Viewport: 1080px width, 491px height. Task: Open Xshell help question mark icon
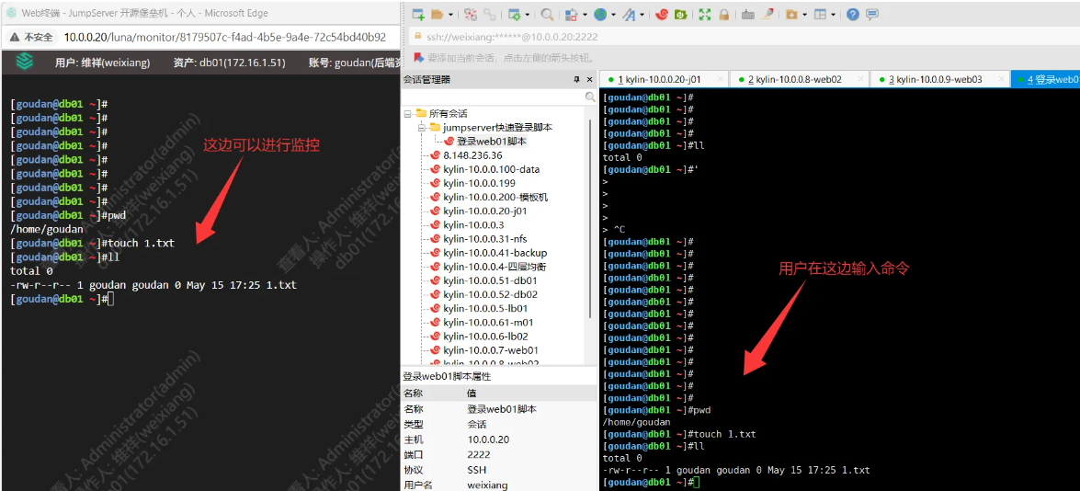[853, 15]
